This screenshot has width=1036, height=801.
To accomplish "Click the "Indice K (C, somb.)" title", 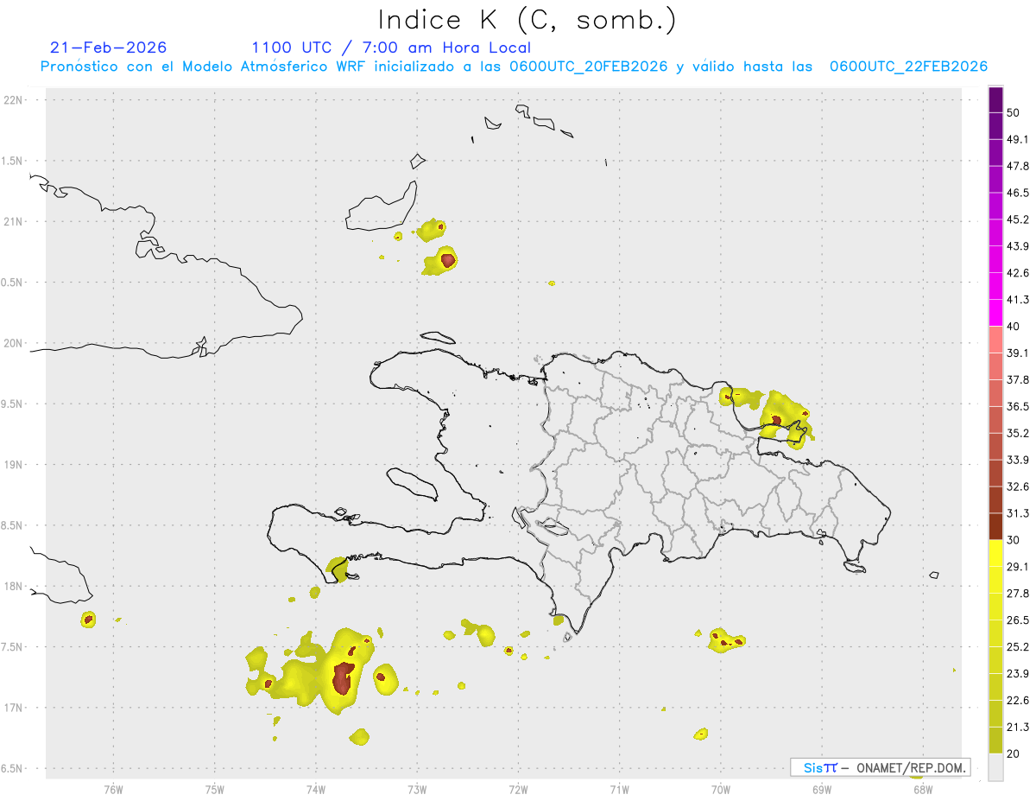I will (527, 20).
